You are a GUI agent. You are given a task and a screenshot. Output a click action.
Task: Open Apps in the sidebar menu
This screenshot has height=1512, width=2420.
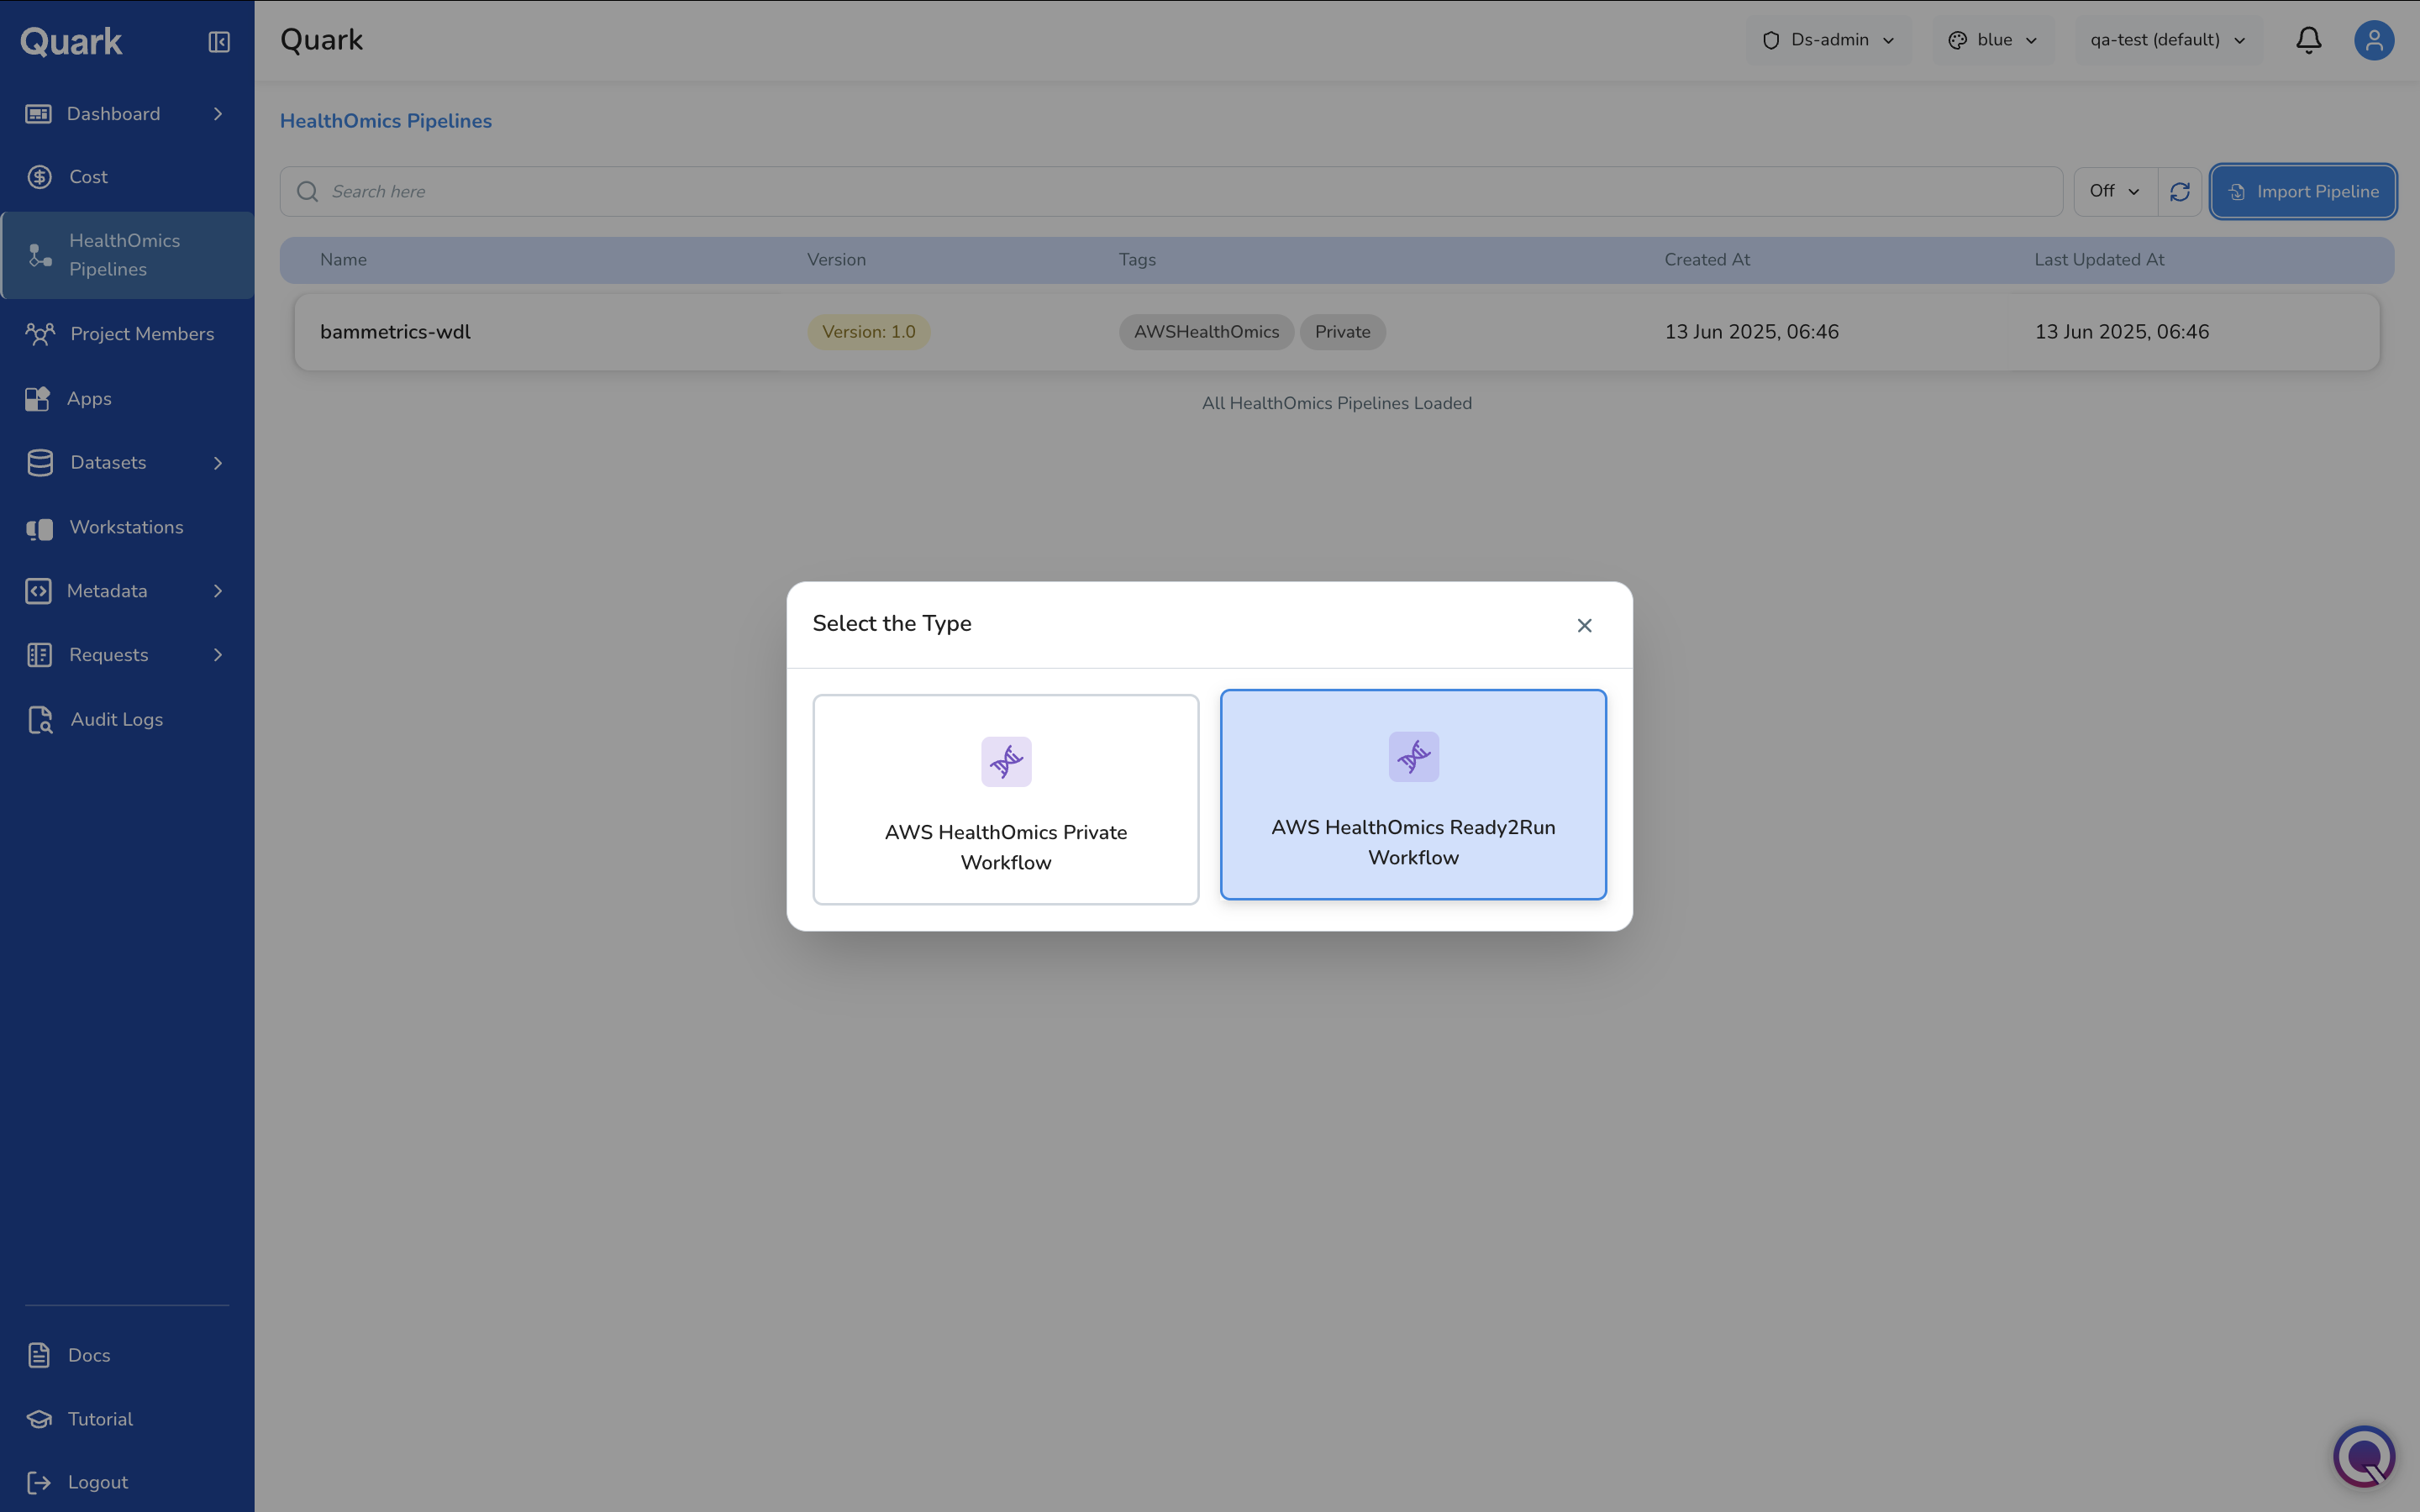(127, 399)
